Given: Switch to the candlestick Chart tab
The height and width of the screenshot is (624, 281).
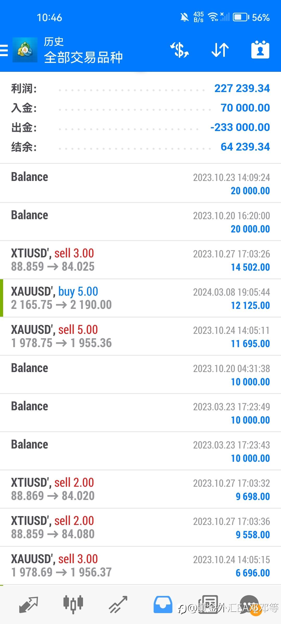Looking at the screenshot, I should (73, 604).
